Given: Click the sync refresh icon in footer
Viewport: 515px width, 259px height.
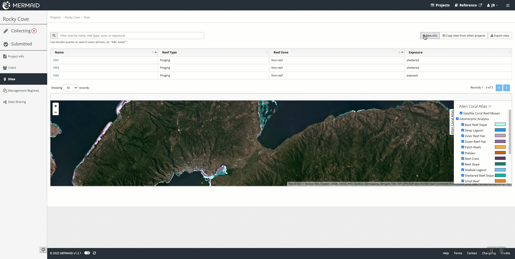Looking at the screenshot, I should [x=94, y=253].
